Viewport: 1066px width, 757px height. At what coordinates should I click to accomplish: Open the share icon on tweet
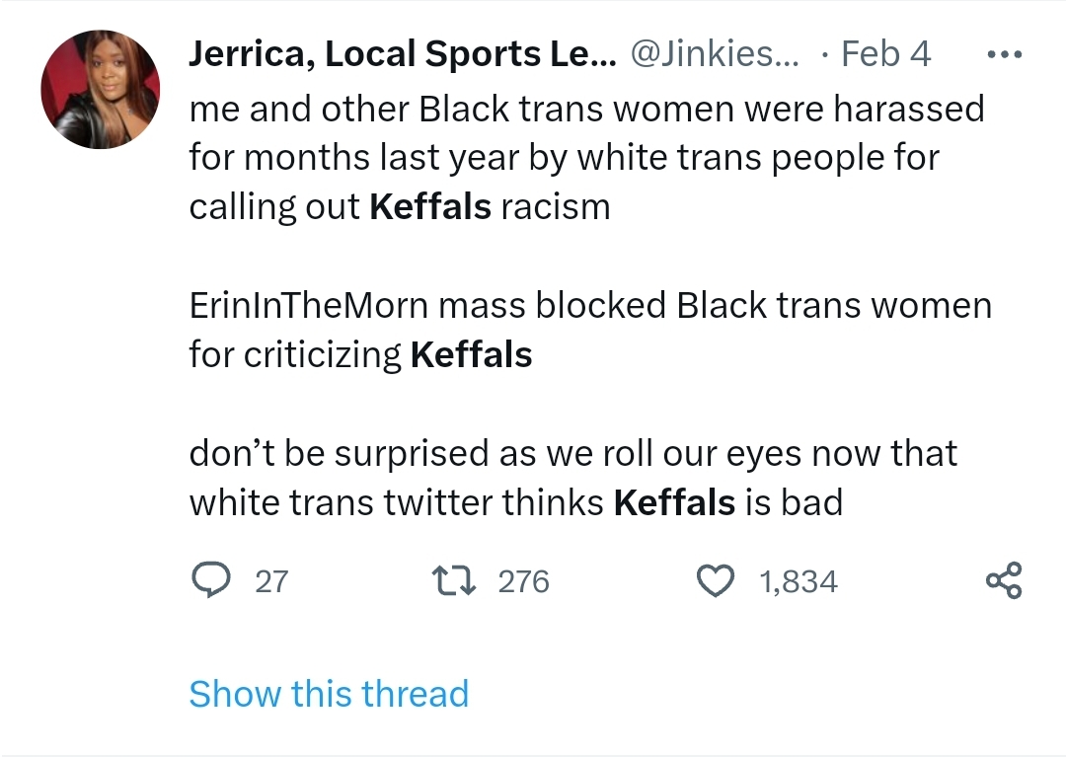click(1004, 580)
